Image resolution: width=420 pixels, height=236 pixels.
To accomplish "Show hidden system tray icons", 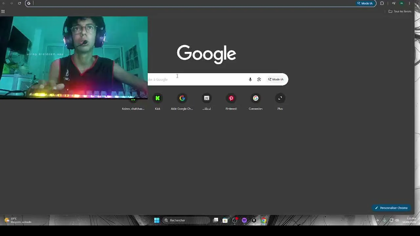I will coord(377,220).
